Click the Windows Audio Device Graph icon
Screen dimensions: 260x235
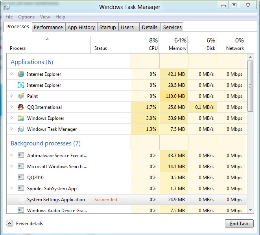tap(21, 210)
